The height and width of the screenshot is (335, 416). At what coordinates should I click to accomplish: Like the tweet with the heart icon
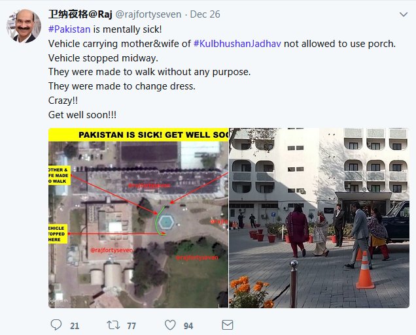point(170,325)
